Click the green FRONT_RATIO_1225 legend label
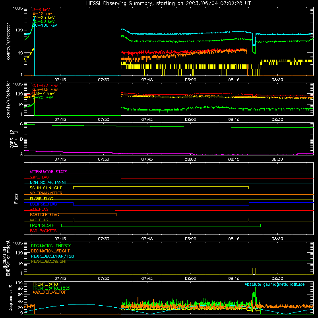Screen dimensions: 318x318 coord(51,288)
